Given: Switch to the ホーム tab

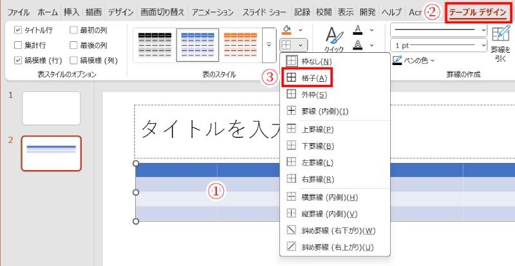Looking at the screenshot, I should 48,12.
